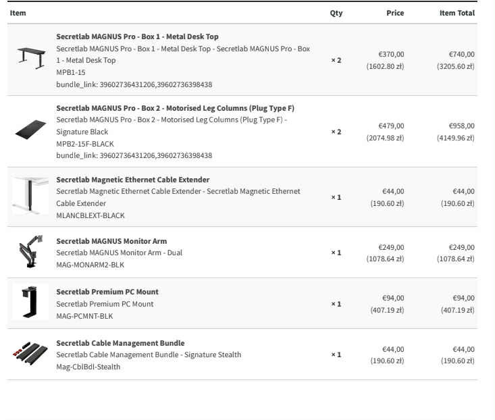
Task: Click the motorised leg columns product image
Action: [x=30, y=130]
